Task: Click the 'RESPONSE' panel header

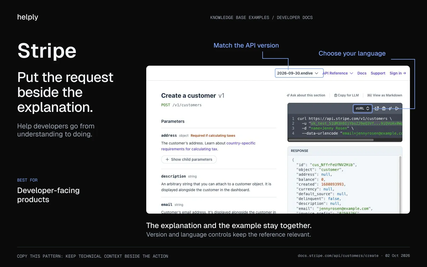Action: point(299,151)
